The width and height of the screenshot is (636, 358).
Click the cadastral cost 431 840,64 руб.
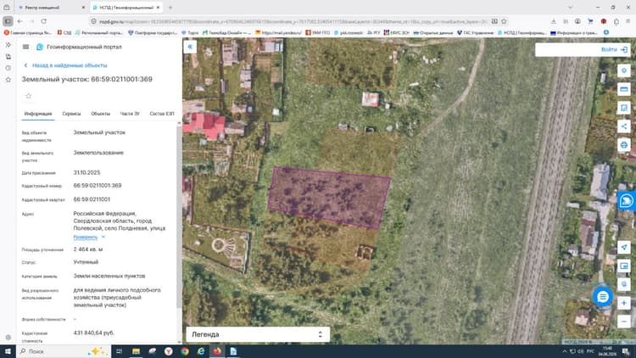coord(93,333)
